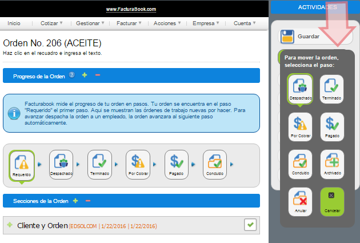
Task: Click Pagado step in the progress bar
Action: point(177,165)
